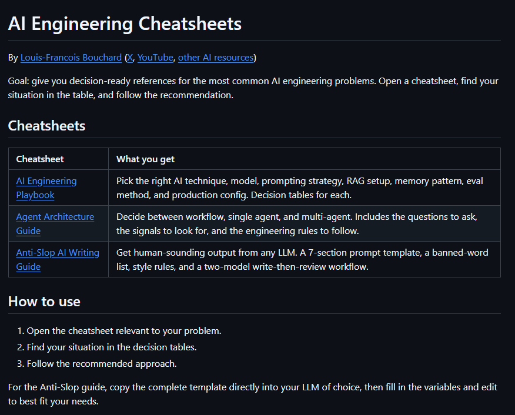This screenshot has width=515, height=415.
Task: Open the Louis-Francois Bouchard author link
Action: (71, 58)
